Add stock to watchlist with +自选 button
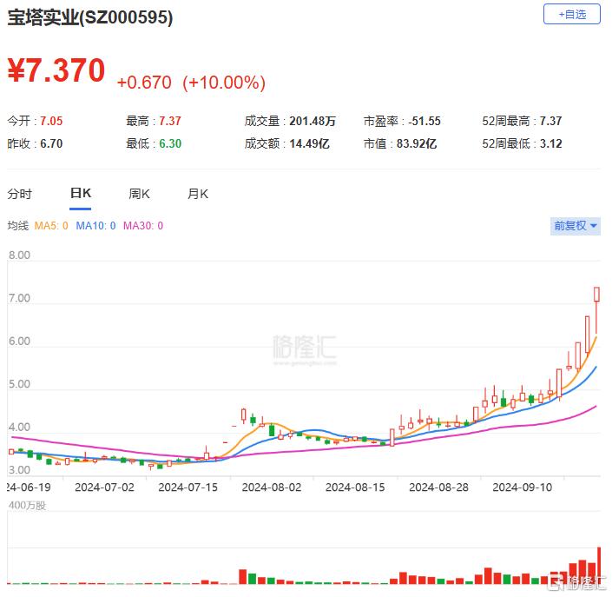Viewport: 612px width, 597px height. 572,15
